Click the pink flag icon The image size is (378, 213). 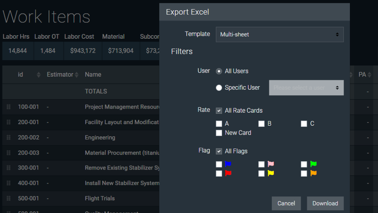(271, 164)
